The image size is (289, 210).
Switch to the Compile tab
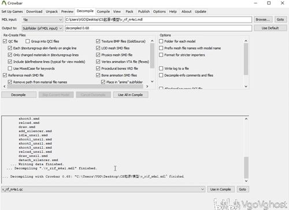pyautogui.click(x=103, y=12)
